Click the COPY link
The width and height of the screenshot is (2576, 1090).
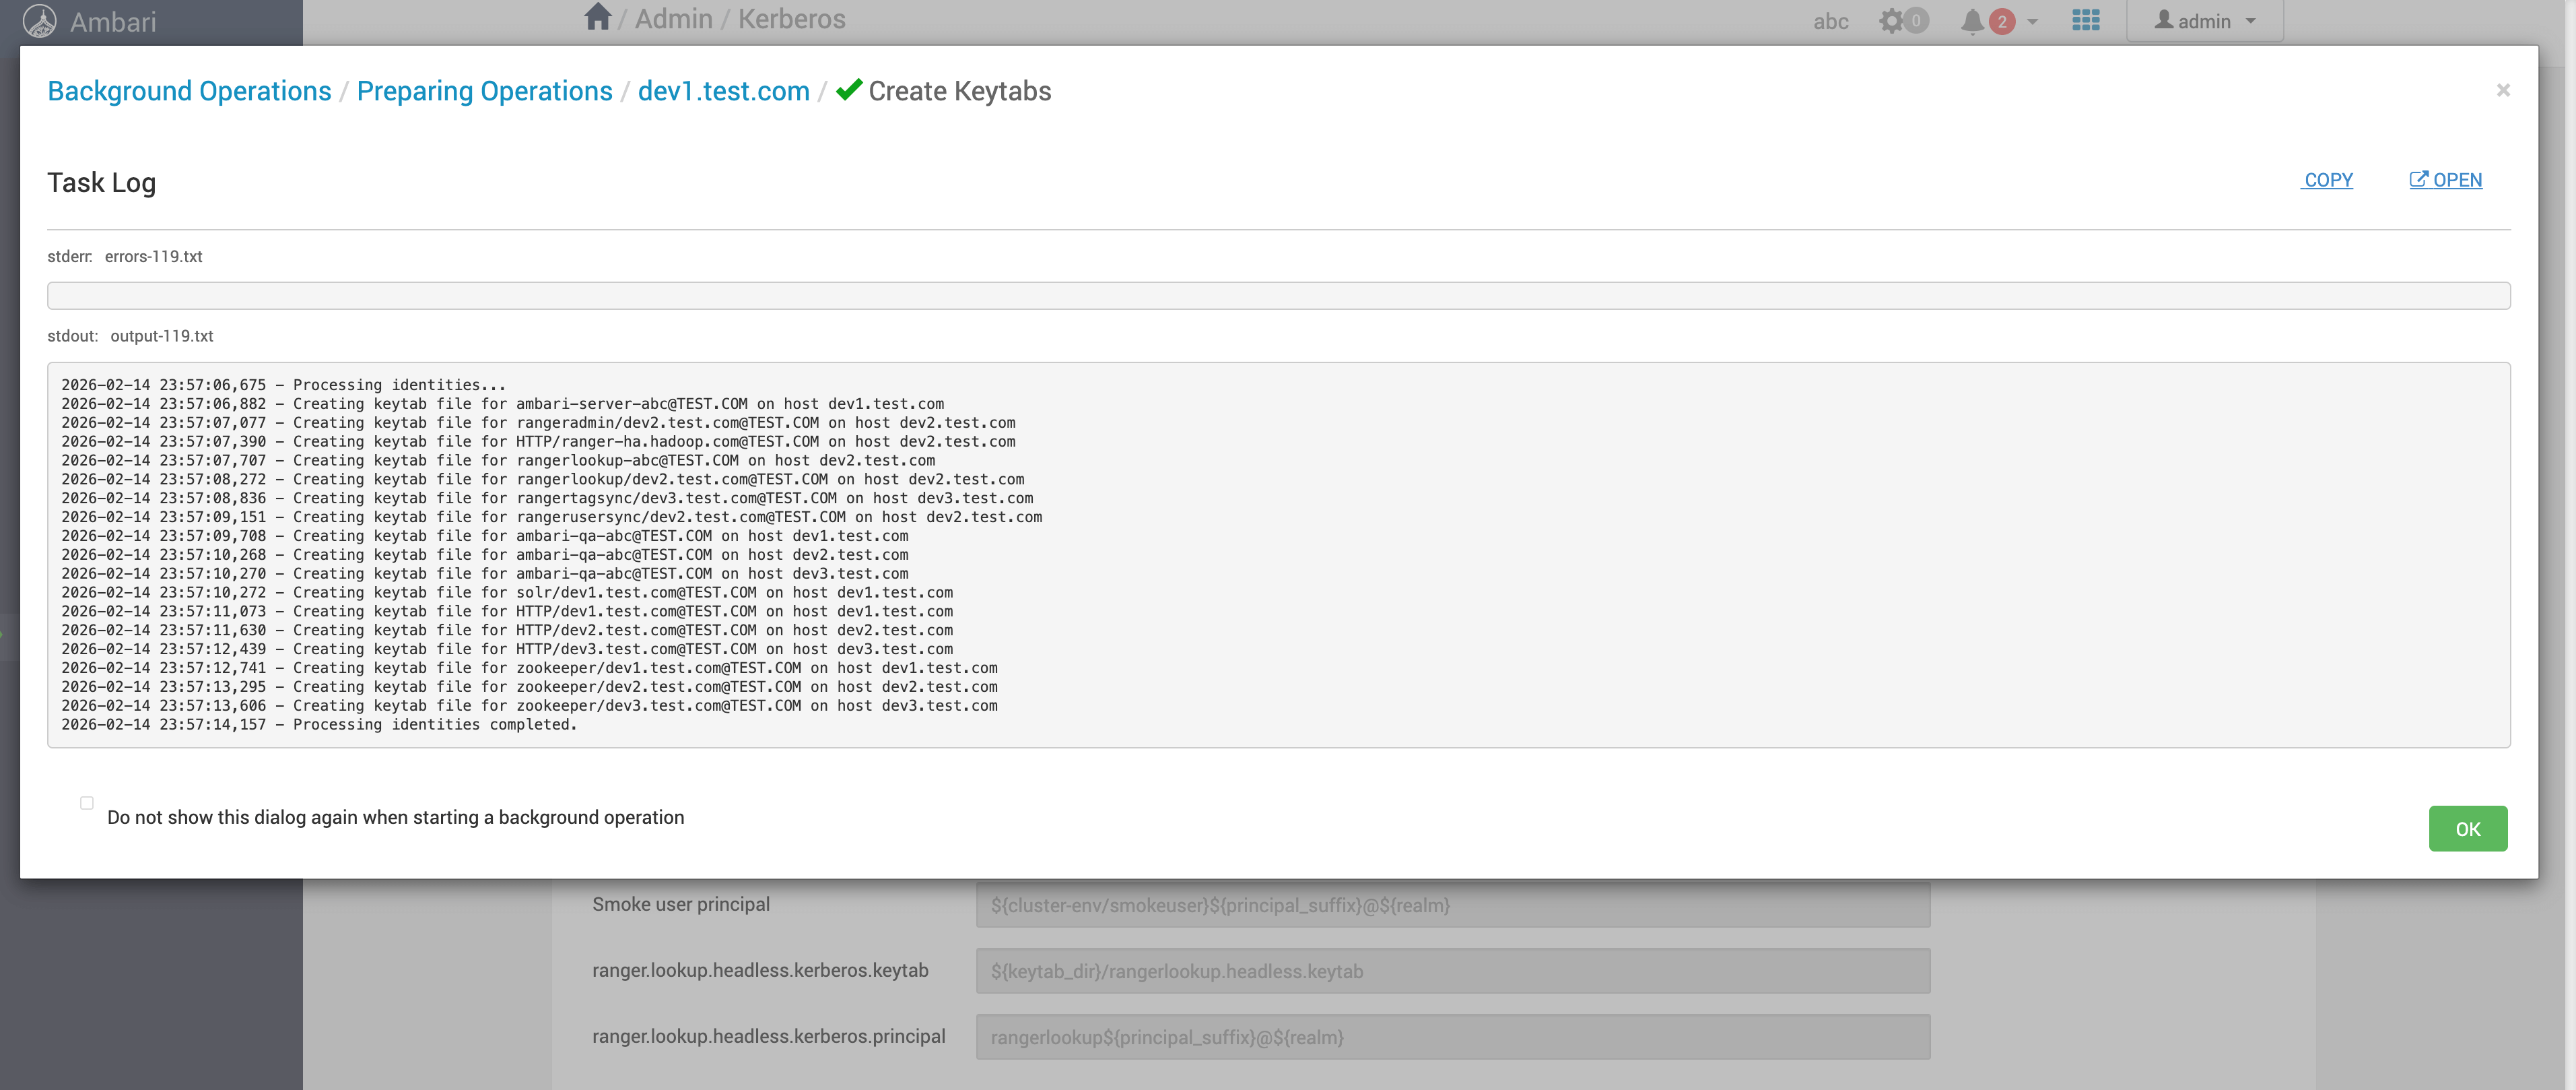point(2327,180)
